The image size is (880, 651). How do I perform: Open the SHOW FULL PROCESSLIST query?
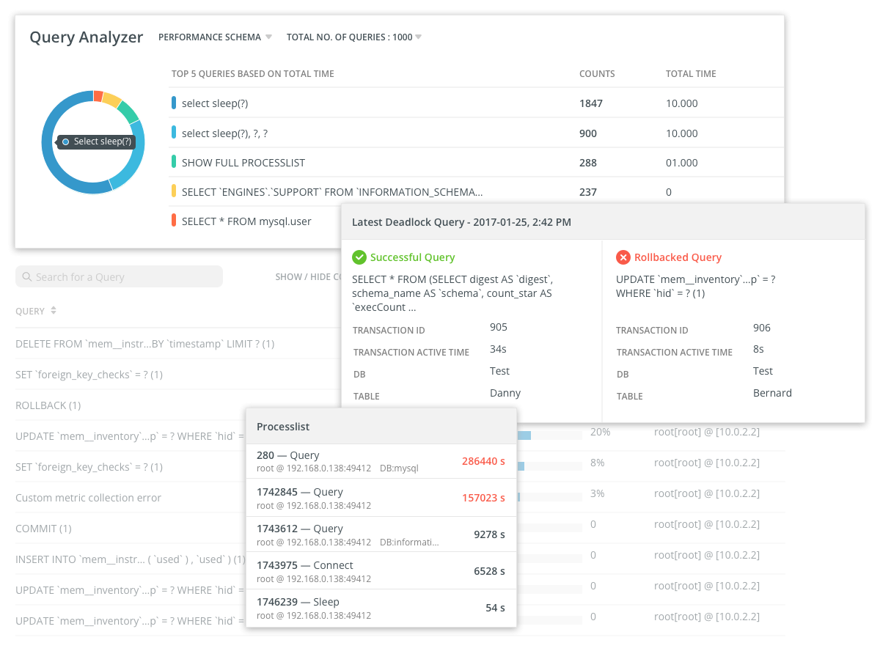tap(243, 163)
